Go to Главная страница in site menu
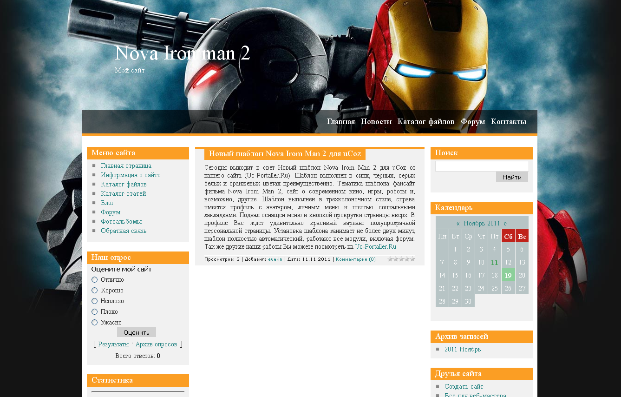Image resolution: width=621 pixels, height=397 pixels. click(x=126, y=166)
